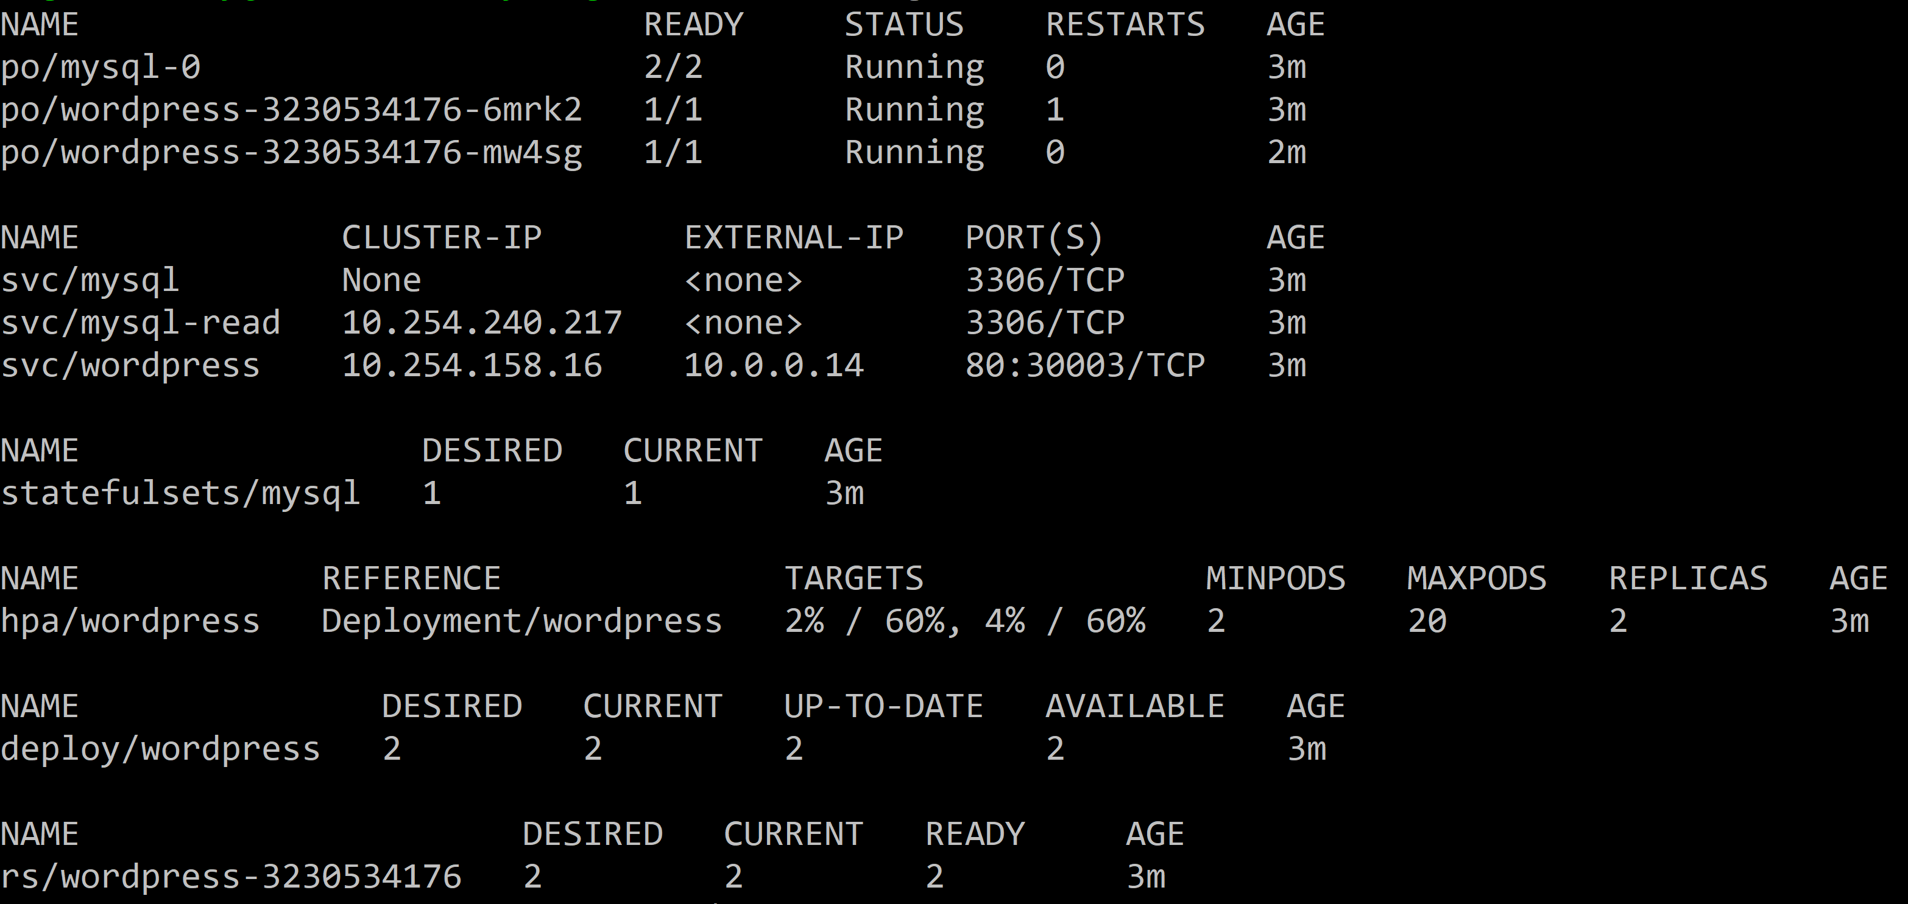Image resolution: width=1908 pixels, height=904 pixels.
Task: Click the '3m' age of rs/wordpress-3230534176
Action: coord(1146,877)
